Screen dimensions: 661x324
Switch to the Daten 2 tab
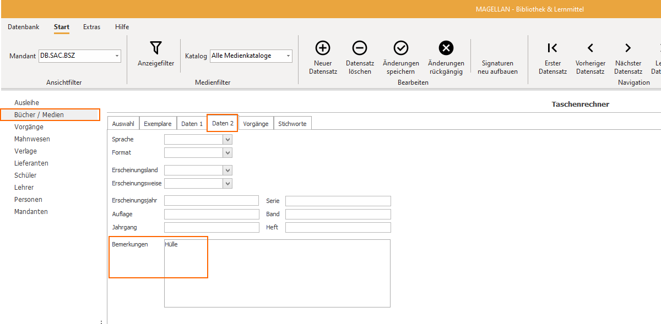223,124
